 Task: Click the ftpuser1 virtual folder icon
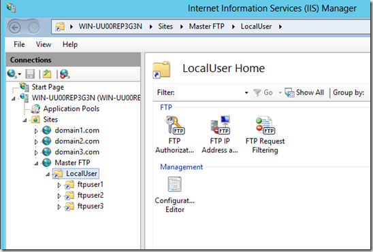click(x=69, y=184)
